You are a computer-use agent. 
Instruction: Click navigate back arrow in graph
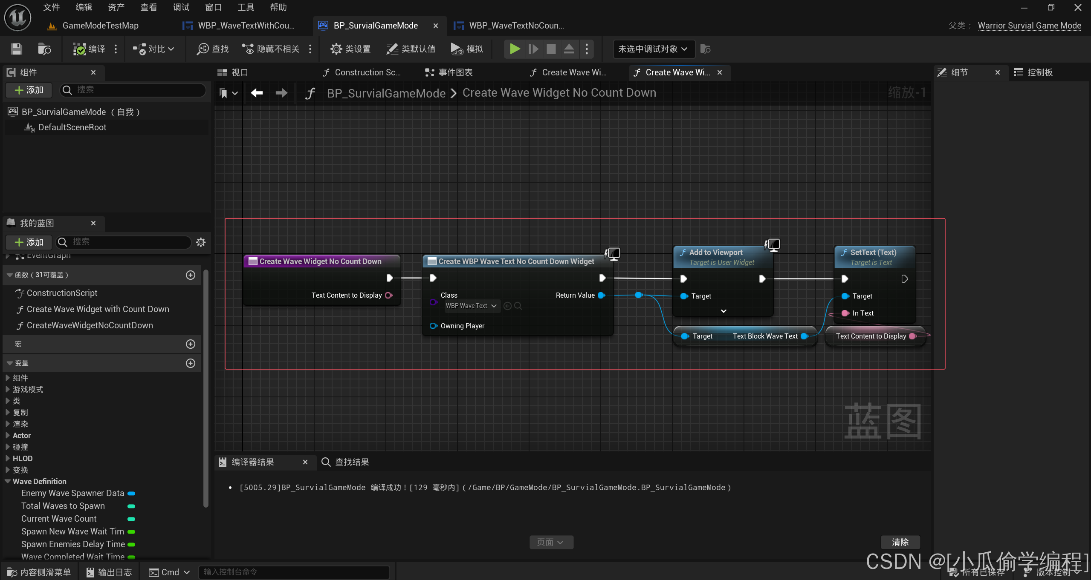pyautogui.click(x=257, y=93)
